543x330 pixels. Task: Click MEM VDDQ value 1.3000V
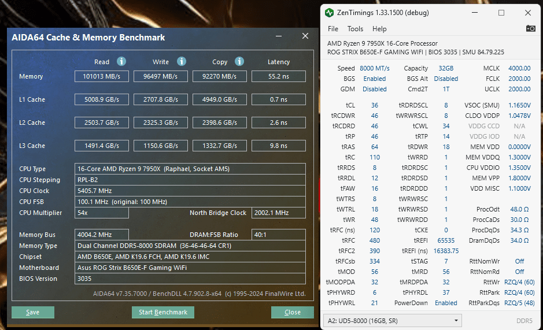[x=519, y=157]
